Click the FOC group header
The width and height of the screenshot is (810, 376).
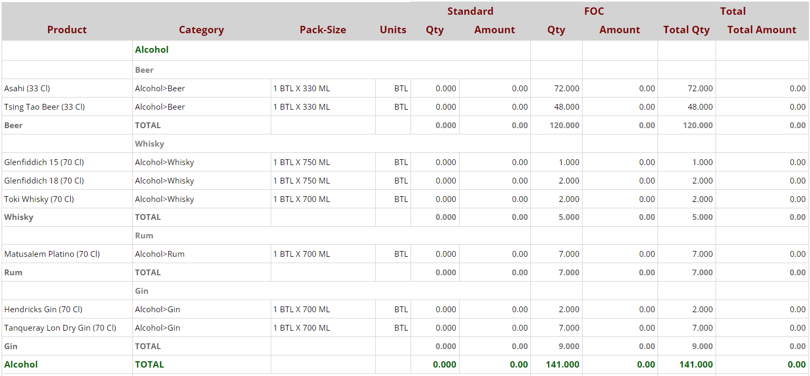594,11
